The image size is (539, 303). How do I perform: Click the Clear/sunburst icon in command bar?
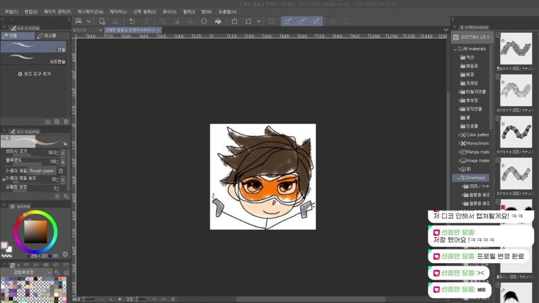tap(204, 21)
